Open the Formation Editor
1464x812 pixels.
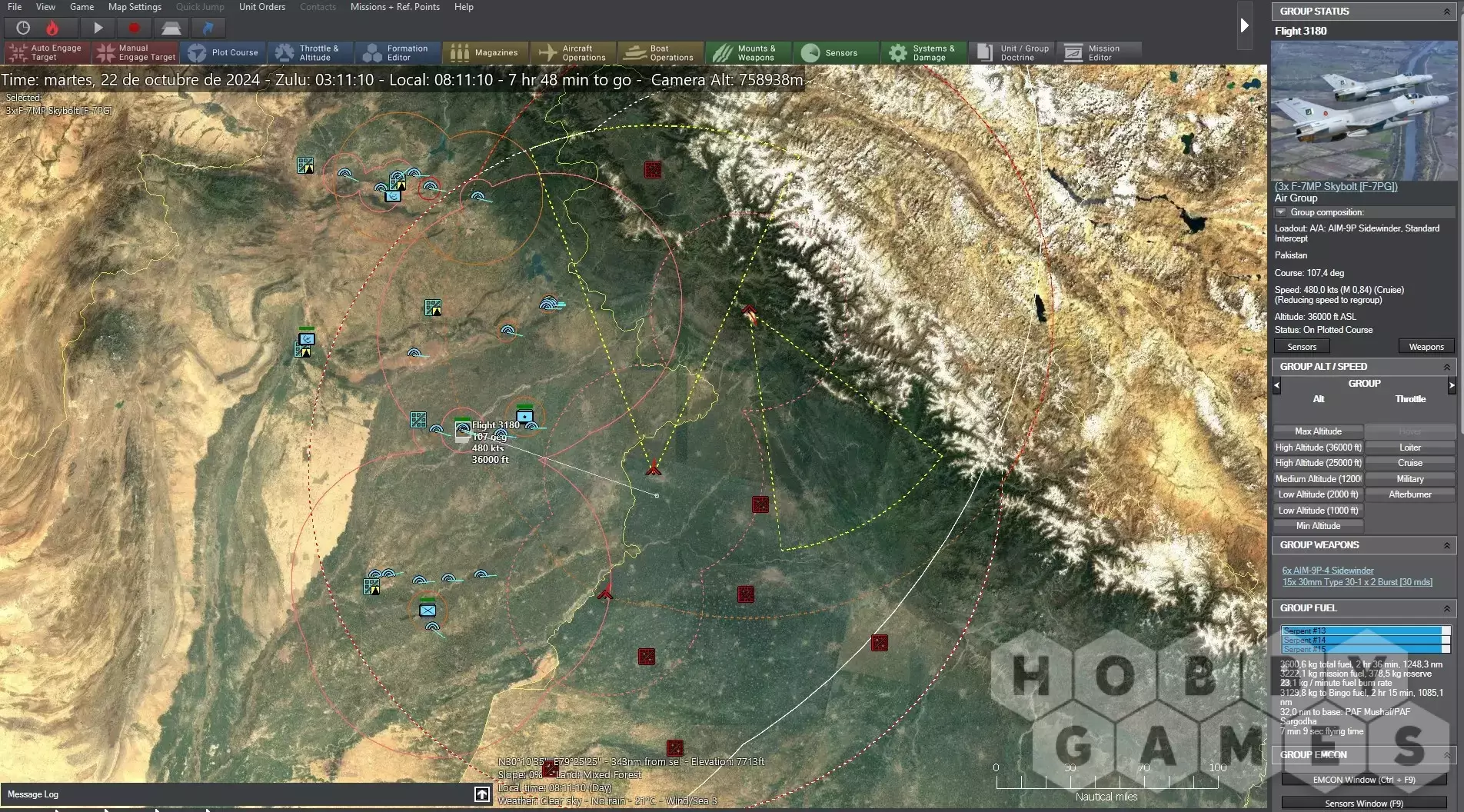click(x=398, y=52)
